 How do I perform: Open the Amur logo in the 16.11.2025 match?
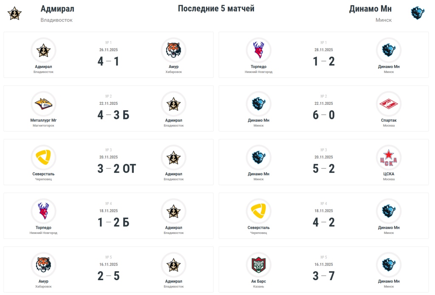pos(43,265)
